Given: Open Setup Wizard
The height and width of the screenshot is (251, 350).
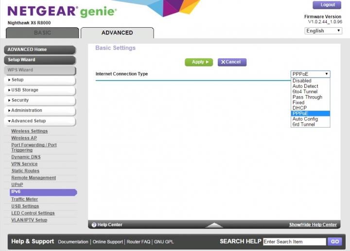Looking at the screenshot, I should 40,60.
